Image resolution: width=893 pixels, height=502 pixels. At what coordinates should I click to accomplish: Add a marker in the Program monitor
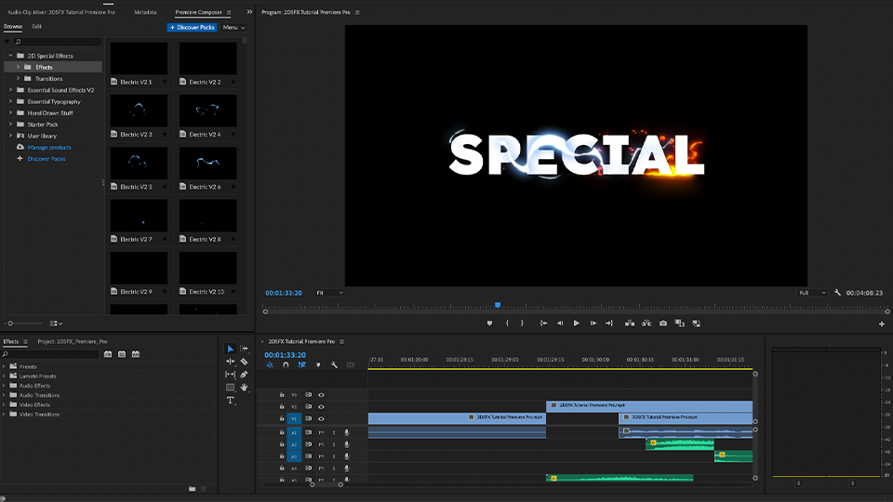click(x=489, y=324)
